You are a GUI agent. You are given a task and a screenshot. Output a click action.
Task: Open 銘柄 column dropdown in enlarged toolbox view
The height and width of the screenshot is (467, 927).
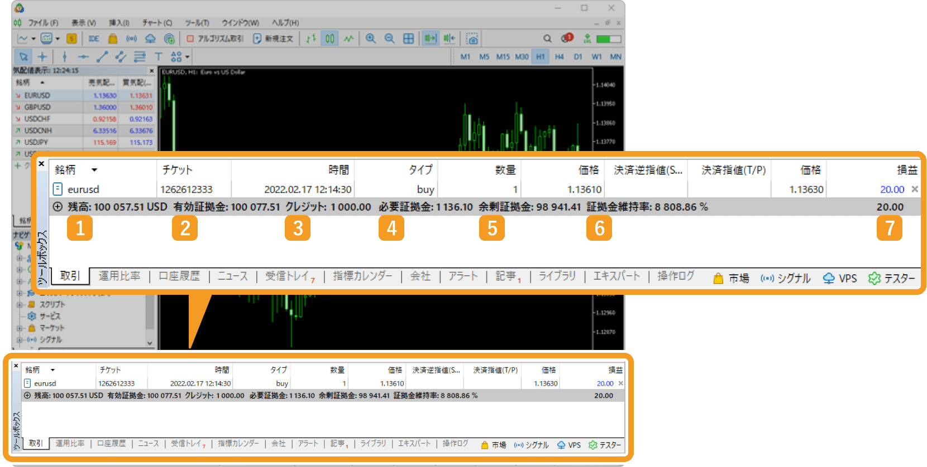[94, 170]
